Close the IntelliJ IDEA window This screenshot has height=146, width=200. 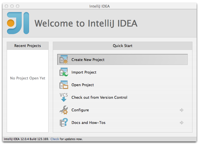point(6,6)
